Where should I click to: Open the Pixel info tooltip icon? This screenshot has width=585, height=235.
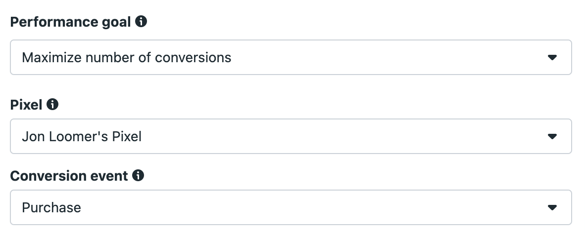pos(52,104)
